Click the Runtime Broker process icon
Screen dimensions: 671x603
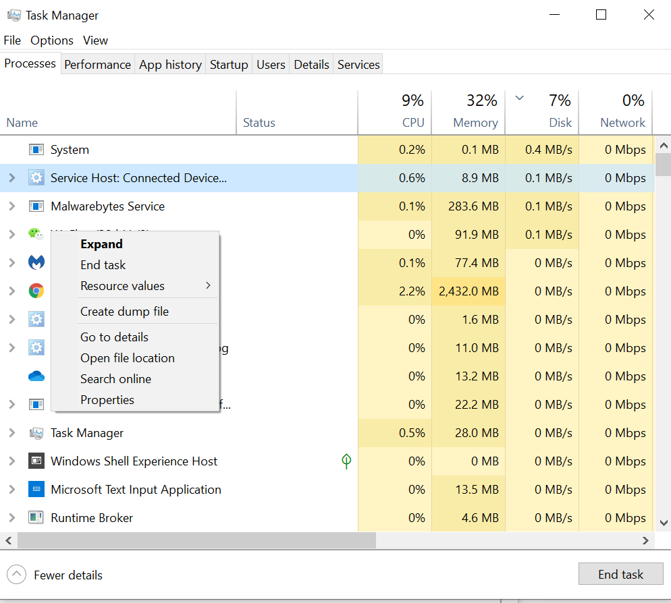(x=36, y=518)
